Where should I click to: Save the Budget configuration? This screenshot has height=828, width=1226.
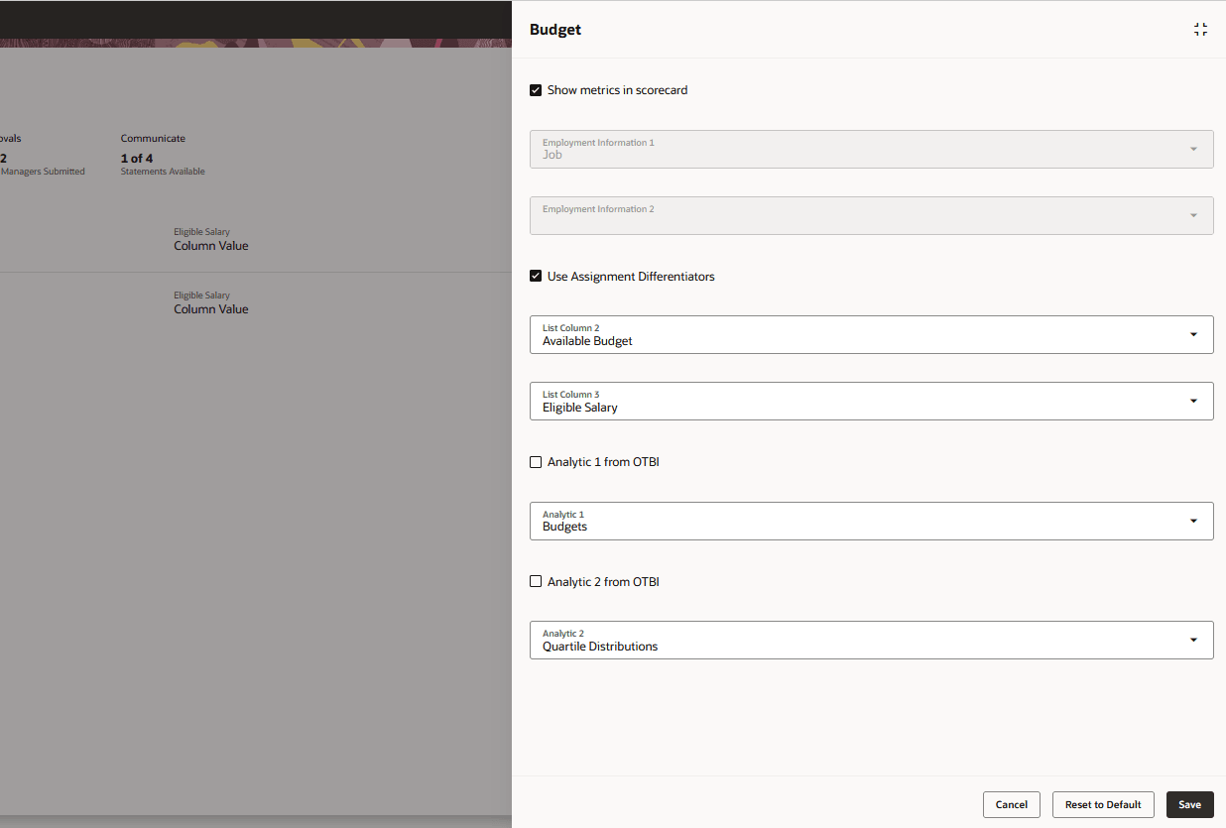point(1189,804)
